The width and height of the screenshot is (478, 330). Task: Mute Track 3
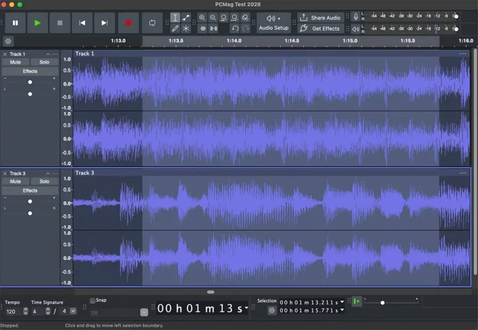point(16,181)
